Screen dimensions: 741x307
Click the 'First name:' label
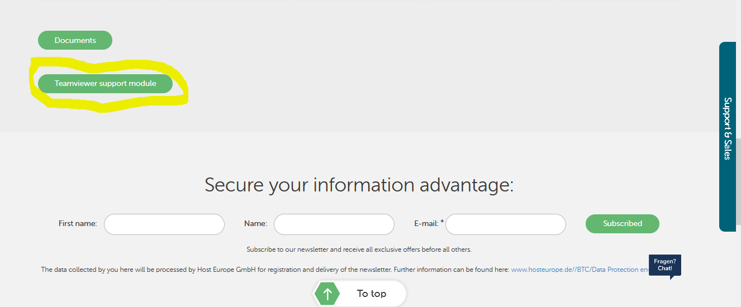pyautogui.click(x=78, y=223)
